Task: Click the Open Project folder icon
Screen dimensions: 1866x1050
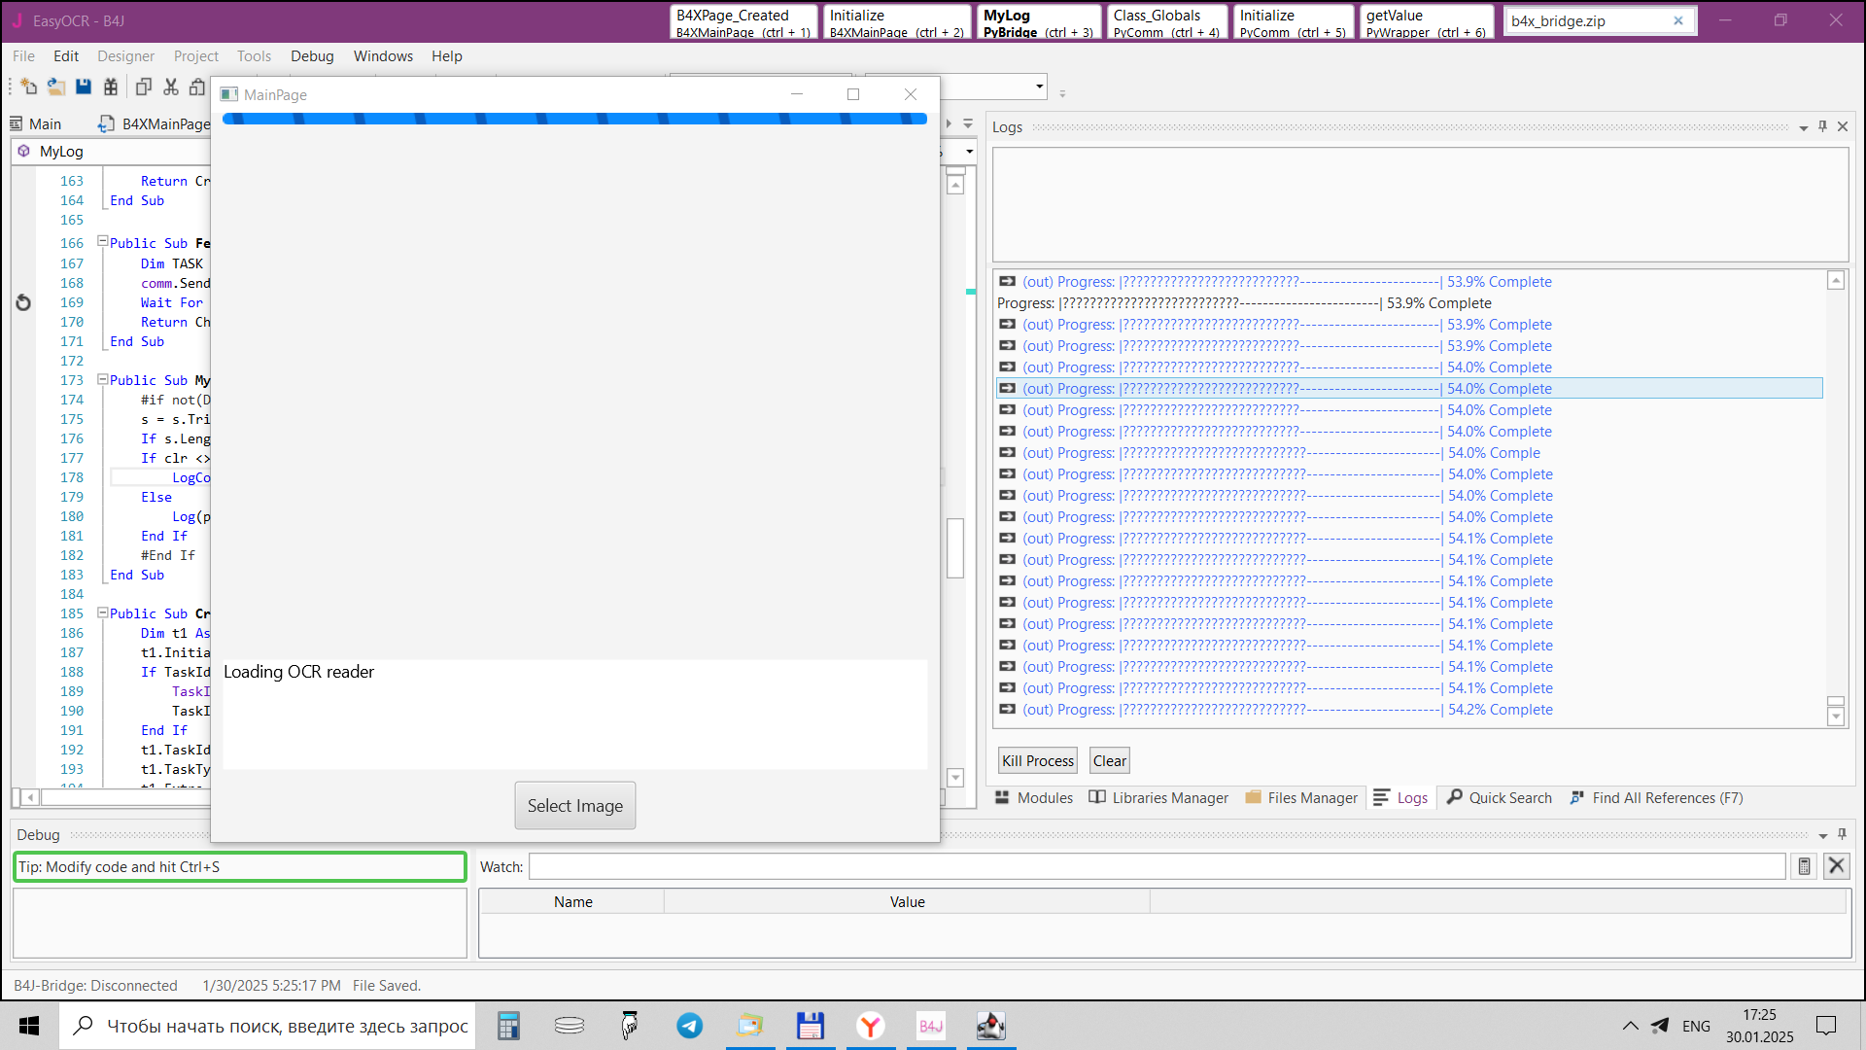Action: point(56,87)
